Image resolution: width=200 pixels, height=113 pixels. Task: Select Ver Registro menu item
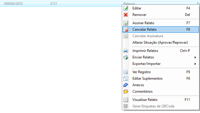pos(160,72)
